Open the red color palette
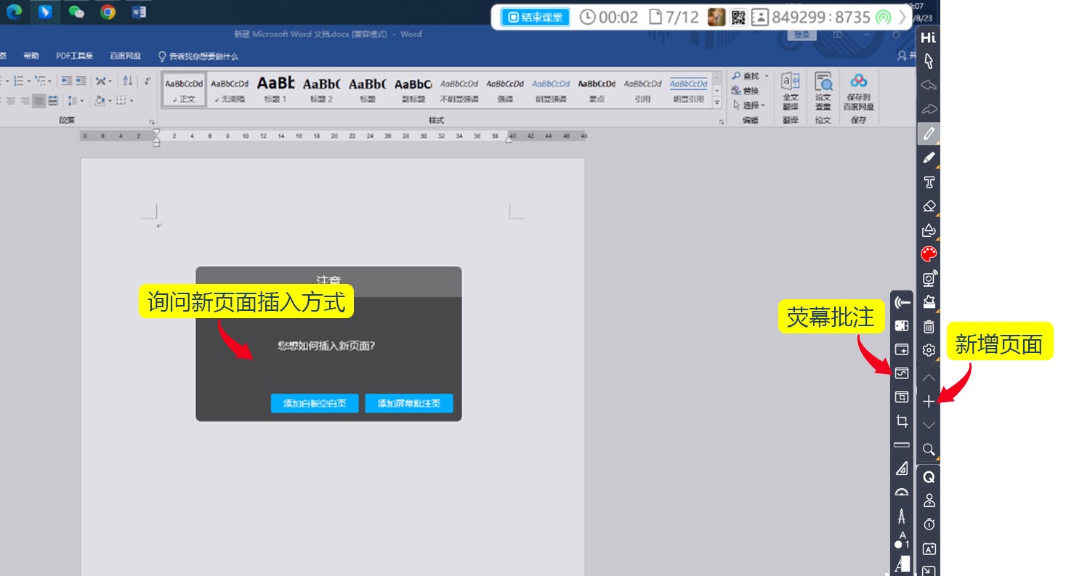 (x=929, y=254)
